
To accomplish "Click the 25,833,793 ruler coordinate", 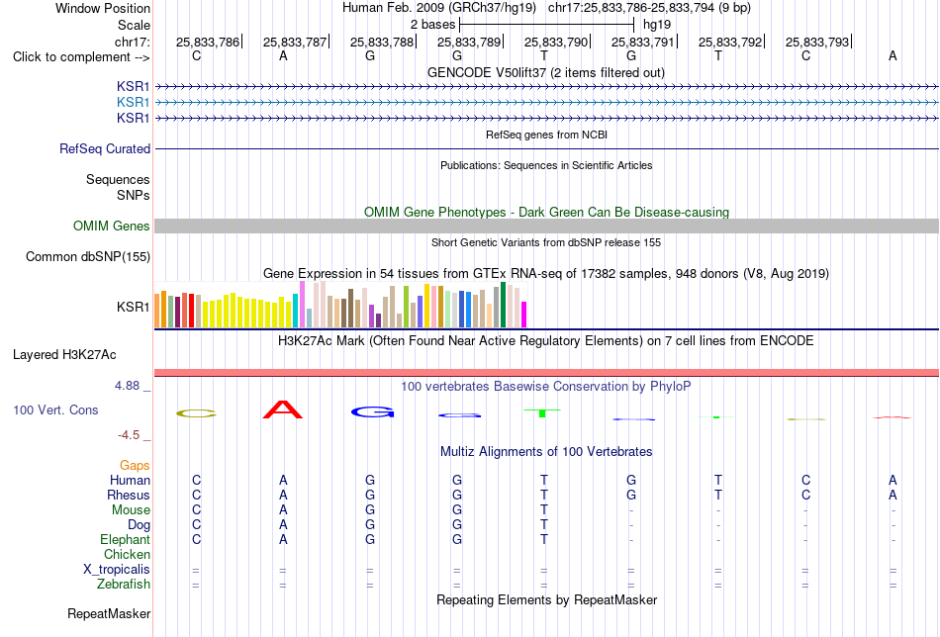I will pyautogui.click(x=817, y=42).
